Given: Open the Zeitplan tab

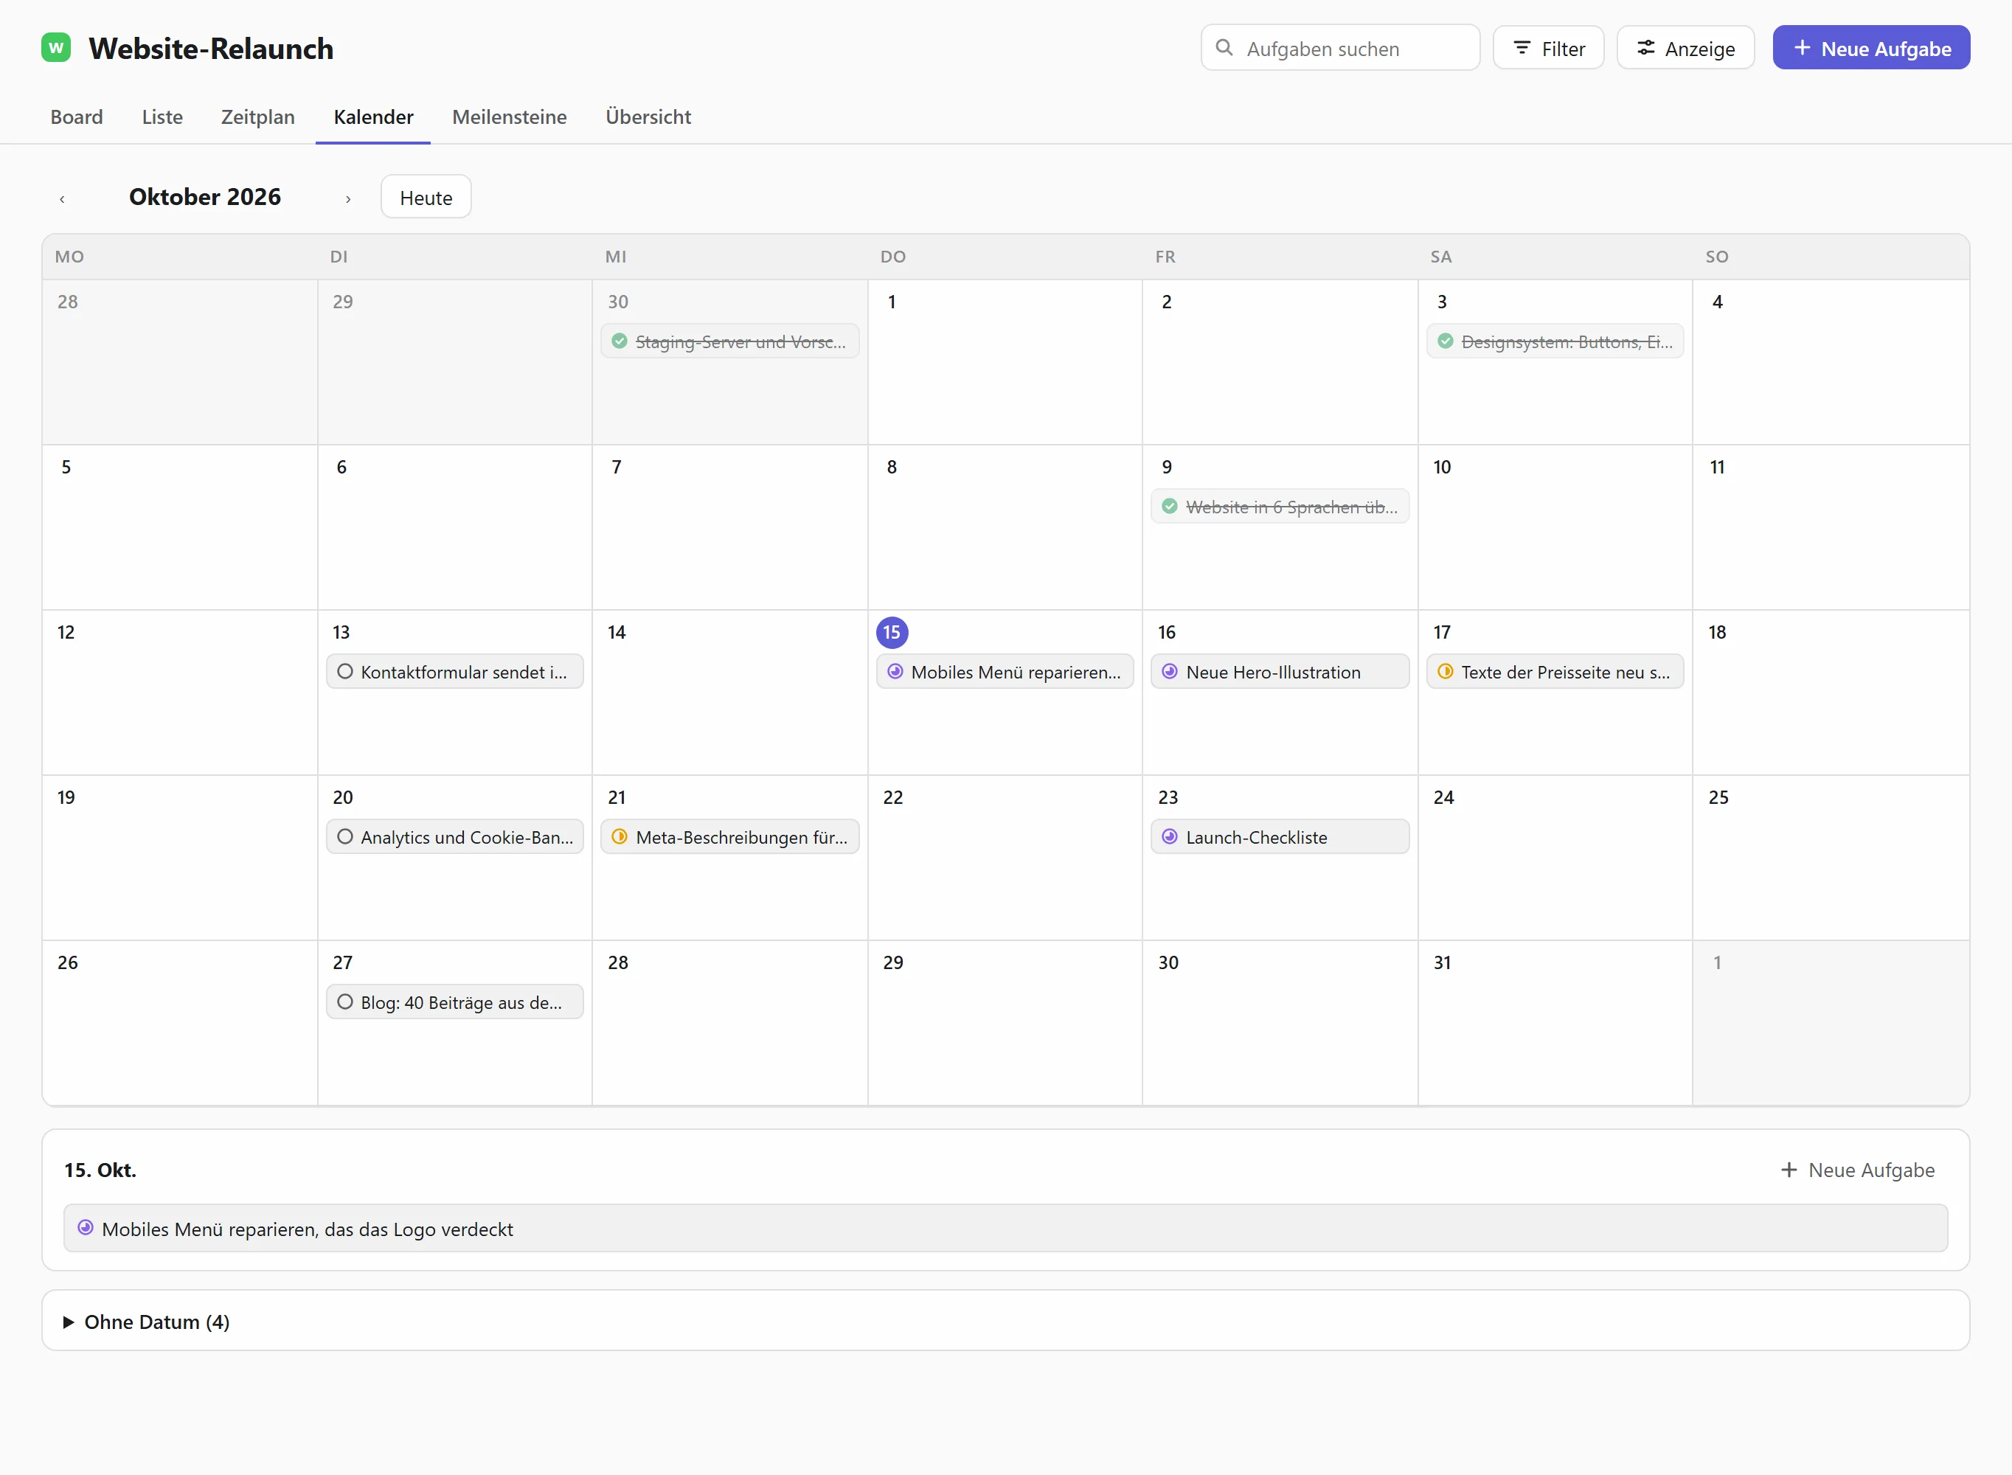Looking at the screenshot, I should point(258,117).
